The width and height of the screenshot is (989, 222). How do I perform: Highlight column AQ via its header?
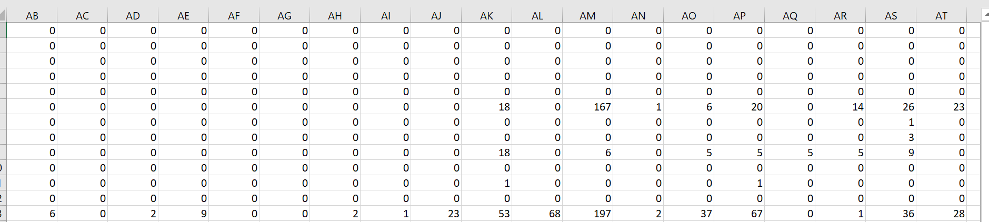point(790,16)
